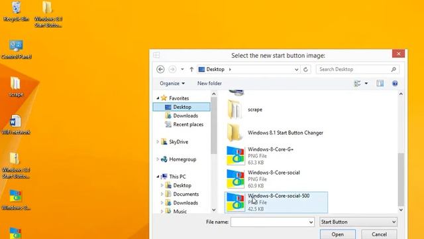Refresh the Desktop folder listing
The width and height of the screenshot is (424, 239).
click(x=305, y=69)
